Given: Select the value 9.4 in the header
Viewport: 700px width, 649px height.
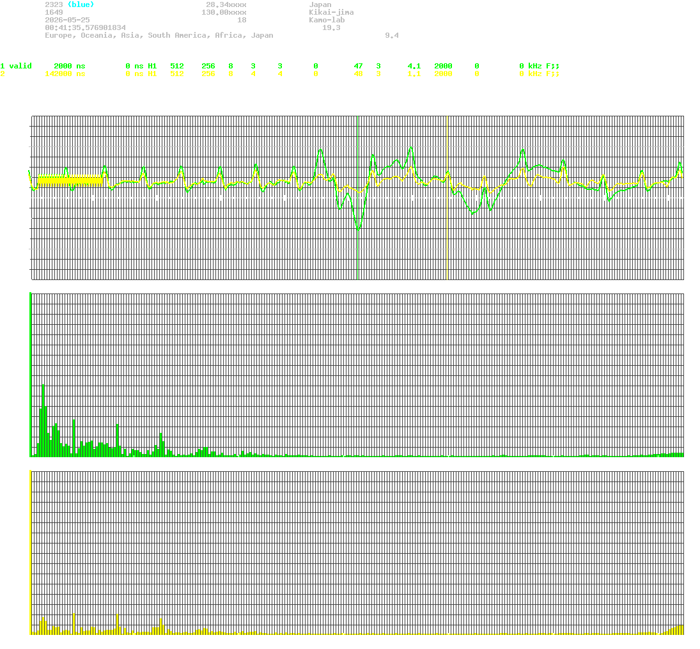Looking at the screenshot, I should (x=391, y=35).
